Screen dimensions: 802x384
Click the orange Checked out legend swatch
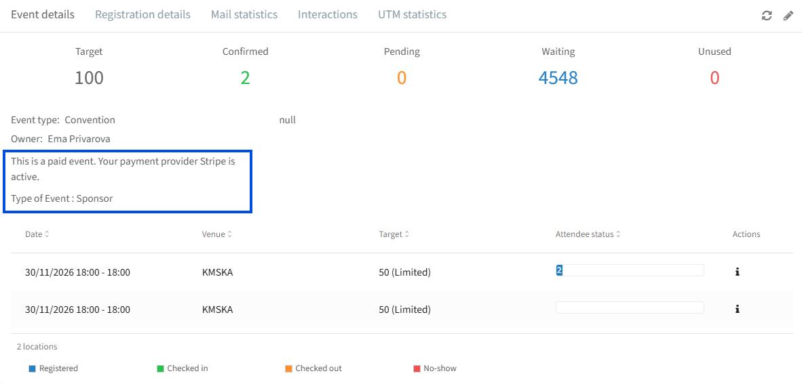(288, 368)
